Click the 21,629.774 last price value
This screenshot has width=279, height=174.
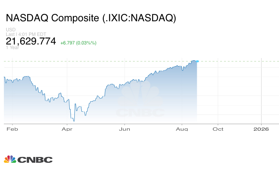pyautogui.click(x=31, y=41)
